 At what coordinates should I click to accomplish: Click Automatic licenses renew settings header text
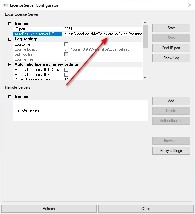(x=47, y=64)
